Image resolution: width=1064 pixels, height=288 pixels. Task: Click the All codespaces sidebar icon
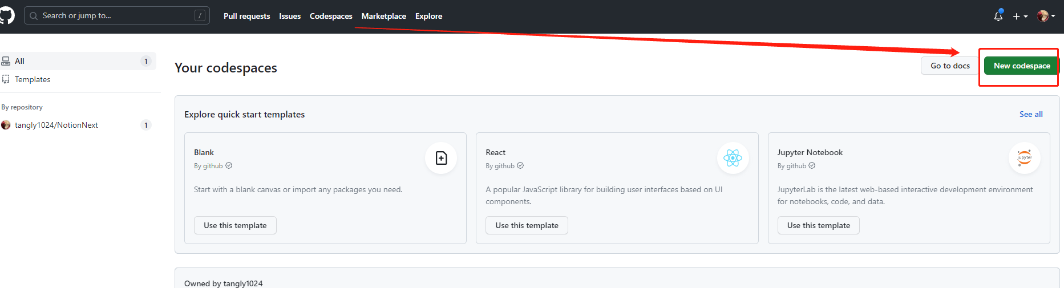point(6,61)
